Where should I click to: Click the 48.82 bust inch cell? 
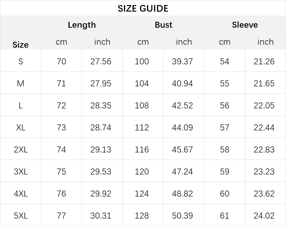(182, 194)
